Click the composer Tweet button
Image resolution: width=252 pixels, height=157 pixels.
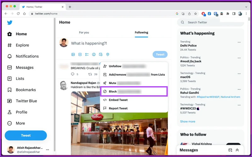[x=160, y=54]
